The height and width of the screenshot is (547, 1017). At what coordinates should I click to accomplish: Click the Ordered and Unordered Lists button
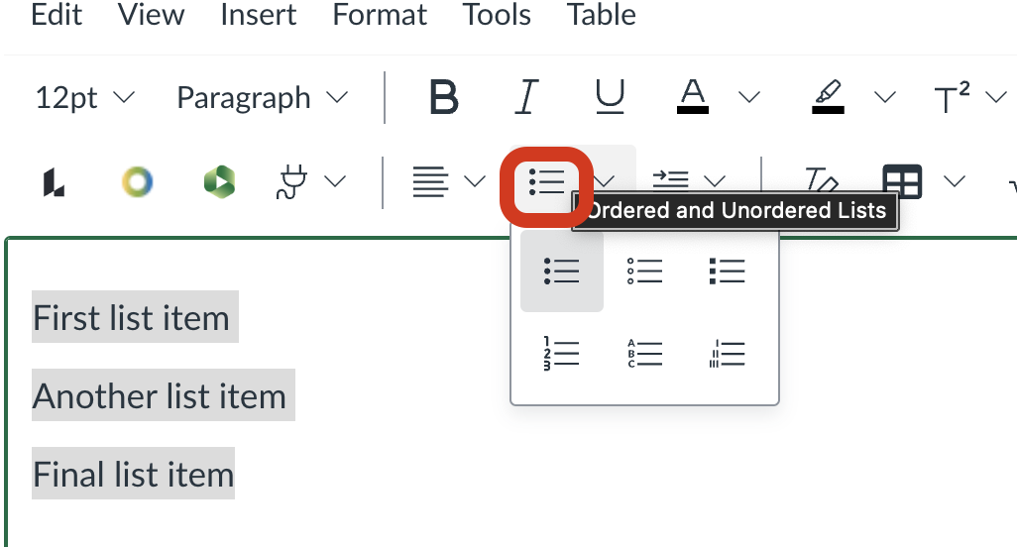click(x=546, y=181)
